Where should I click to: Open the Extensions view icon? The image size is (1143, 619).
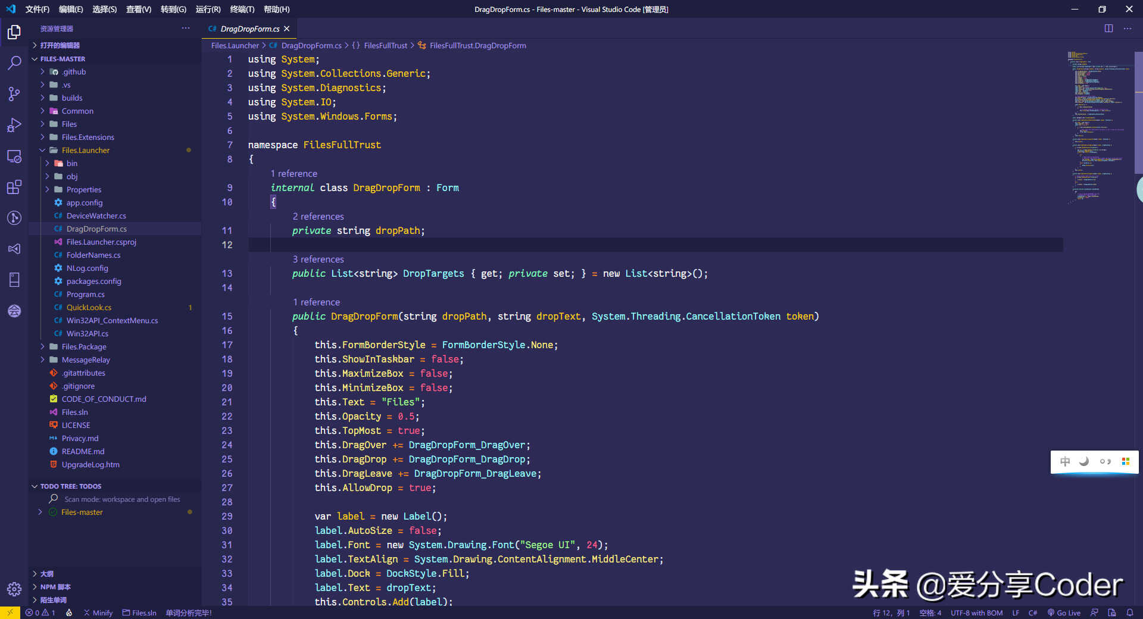[x=14, y=187]
